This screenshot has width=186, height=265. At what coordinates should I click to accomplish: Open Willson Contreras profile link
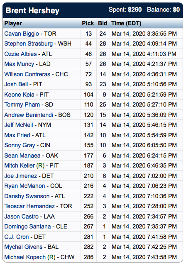point(27,74)
